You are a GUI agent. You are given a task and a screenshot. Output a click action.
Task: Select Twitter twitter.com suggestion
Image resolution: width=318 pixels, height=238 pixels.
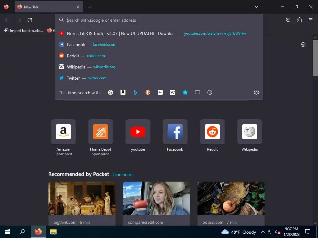[x=159, y=78]
